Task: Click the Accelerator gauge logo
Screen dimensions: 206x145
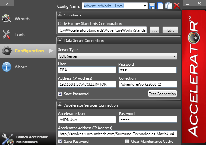Action: (194, 38)
